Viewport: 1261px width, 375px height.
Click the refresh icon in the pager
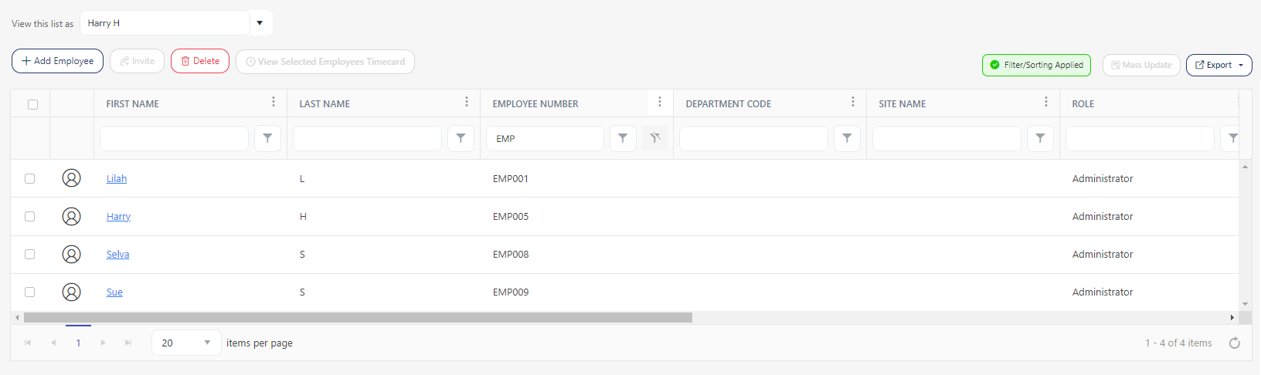(1234, 343)
